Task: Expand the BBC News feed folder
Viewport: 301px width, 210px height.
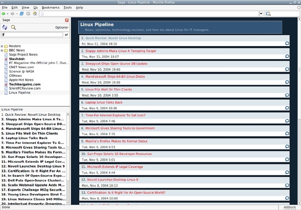Action: 2,51
